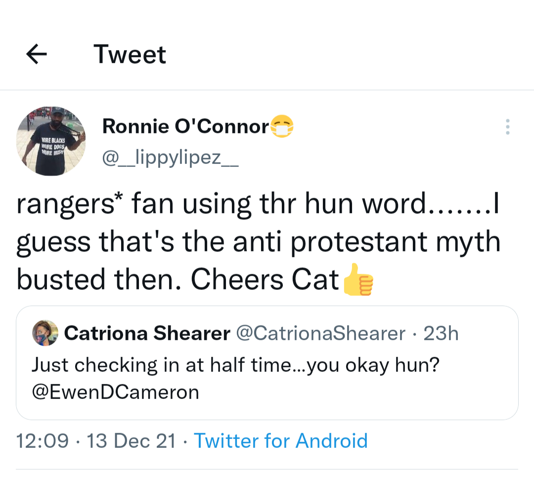Click the "Tweet" header title
This screenshot has height=479, width=534.
pyautogui.click(x=130, y=54)
